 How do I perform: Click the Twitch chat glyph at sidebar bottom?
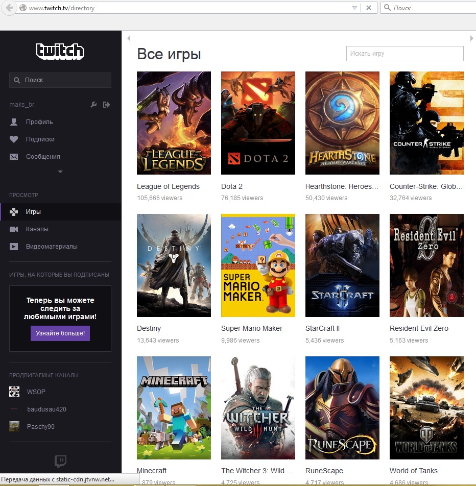(60, 461)
